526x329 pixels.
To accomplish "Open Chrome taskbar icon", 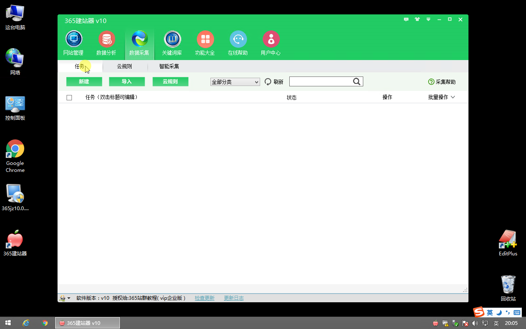I will point(45,323).
